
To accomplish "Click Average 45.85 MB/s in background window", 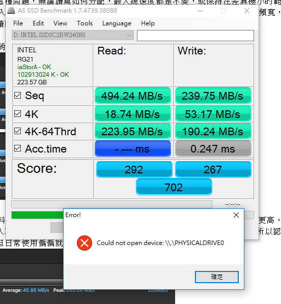I will tap(25, 290).
